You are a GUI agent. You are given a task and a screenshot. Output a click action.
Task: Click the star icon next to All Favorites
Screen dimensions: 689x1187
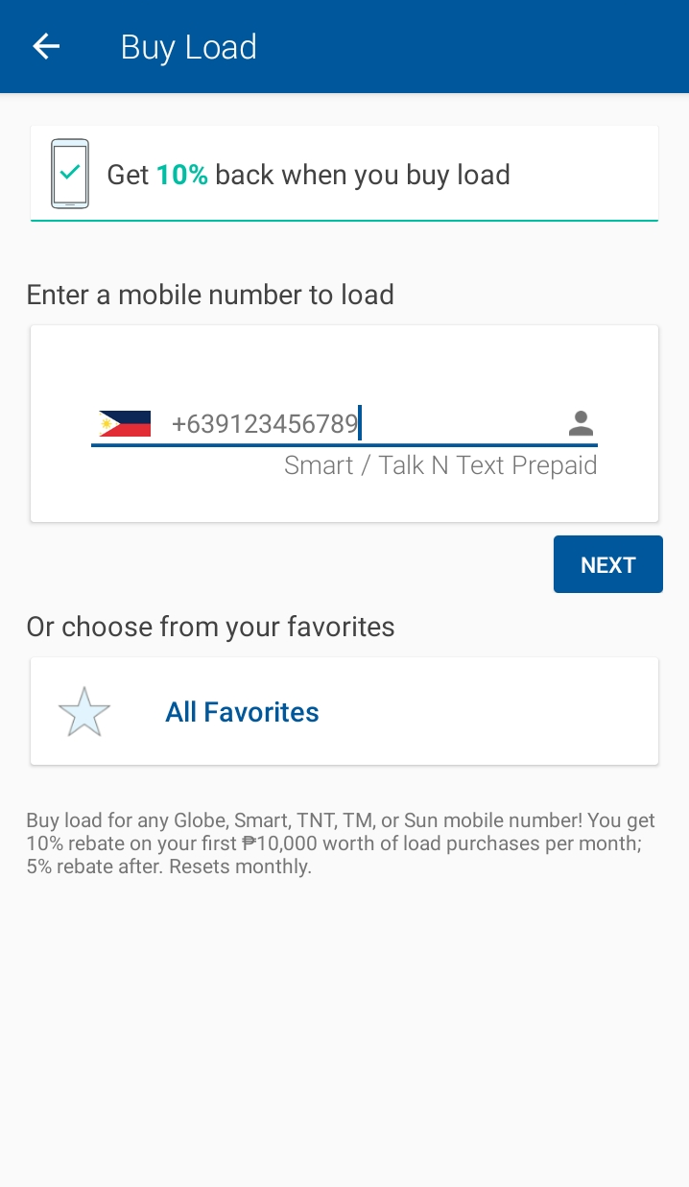coord(83,710)
